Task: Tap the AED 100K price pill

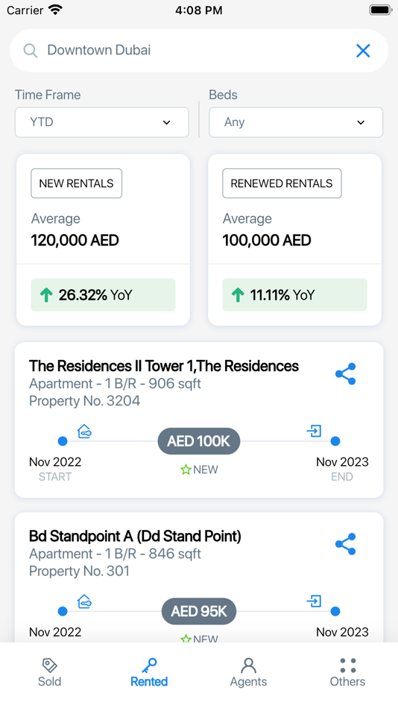Action: point(199,441)
